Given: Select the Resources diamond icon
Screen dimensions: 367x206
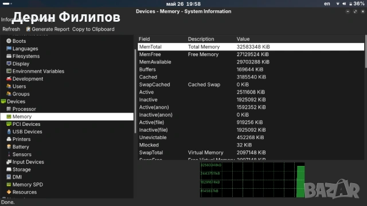Looking at the screenshot, I should tap(9, 192).
